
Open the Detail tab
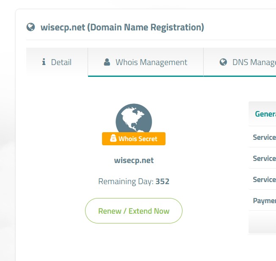57,62
